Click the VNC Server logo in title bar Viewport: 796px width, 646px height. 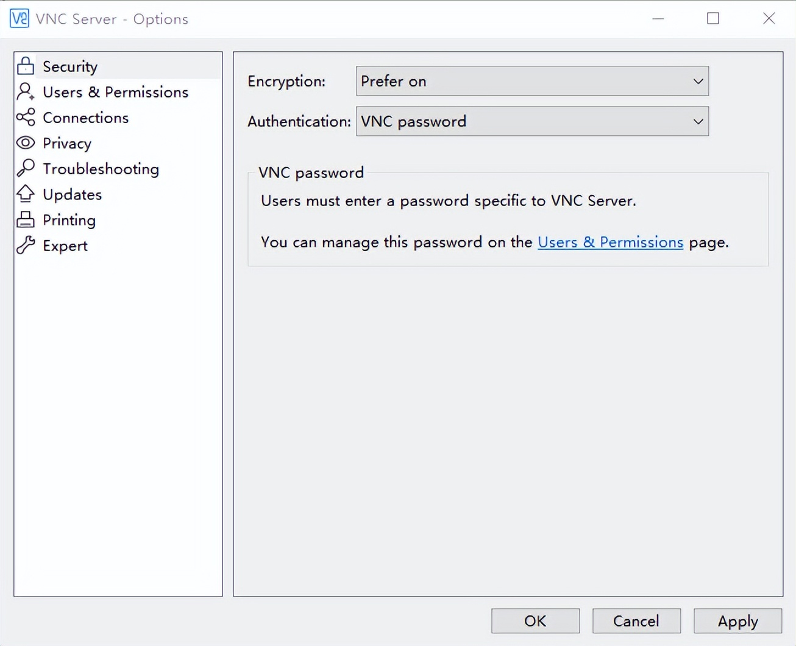point(20,18)
